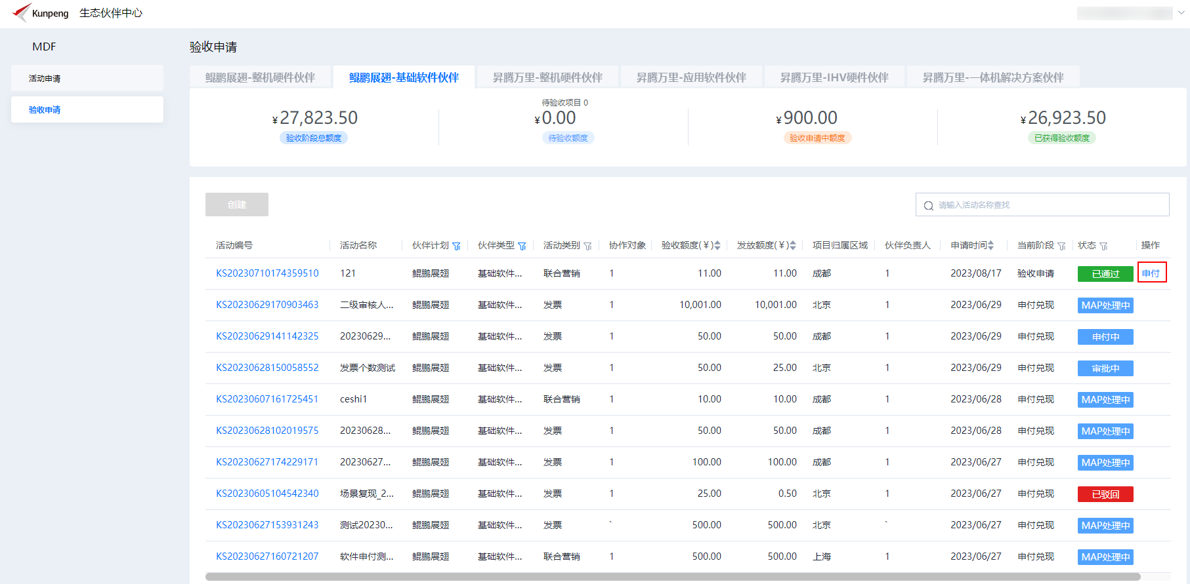Click the horizontal table scrollbar
Image resolution: width=1190 pixels, height=584 pixels.
(673, 577)
